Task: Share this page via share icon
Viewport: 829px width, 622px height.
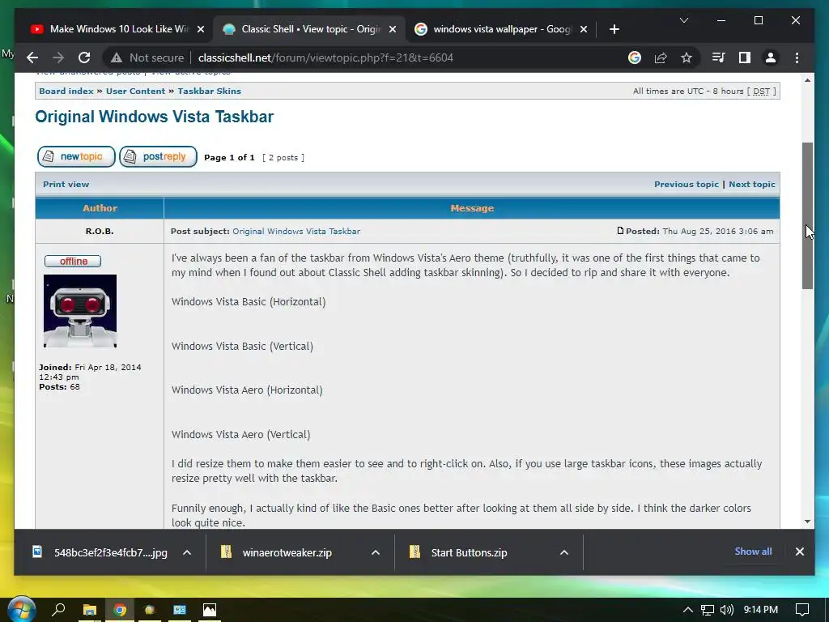Action: pyautogui.click(x=661, y=58)
